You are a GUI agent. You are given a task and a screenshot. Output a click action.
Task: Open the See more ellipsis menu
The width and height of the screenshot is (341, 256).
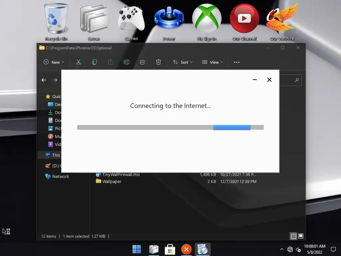[x=237, y=62]
